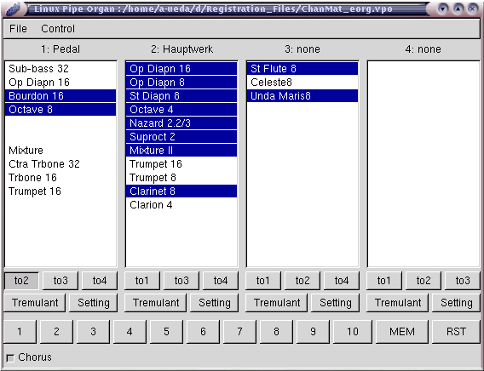Enable Trumpet 8 stop in Hauptwerk
This screenshot has width=484, height=371.
point(181,178)
